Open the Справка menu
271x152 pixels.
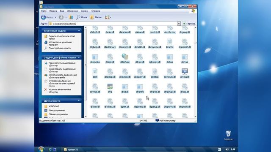click(x=96, y=11)
